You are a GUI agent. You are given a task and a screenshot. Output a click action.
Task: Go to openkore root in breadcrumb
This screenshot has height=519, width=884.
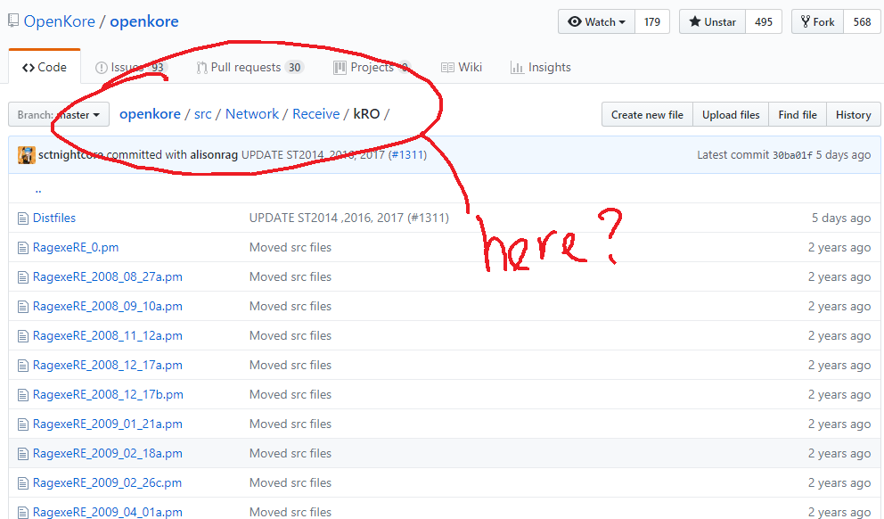150,114
